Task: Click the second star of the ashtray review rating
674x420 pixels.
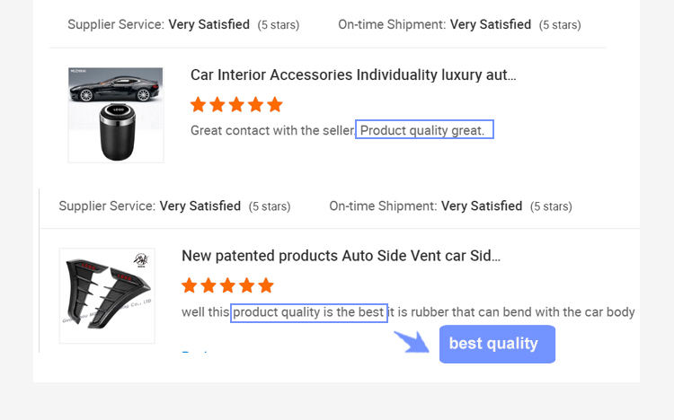Action: (217, 105)
